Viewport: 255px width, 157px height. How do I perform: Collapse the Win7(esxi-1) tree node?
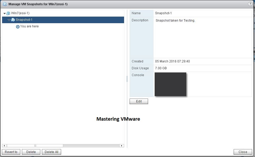pos(4,13)
